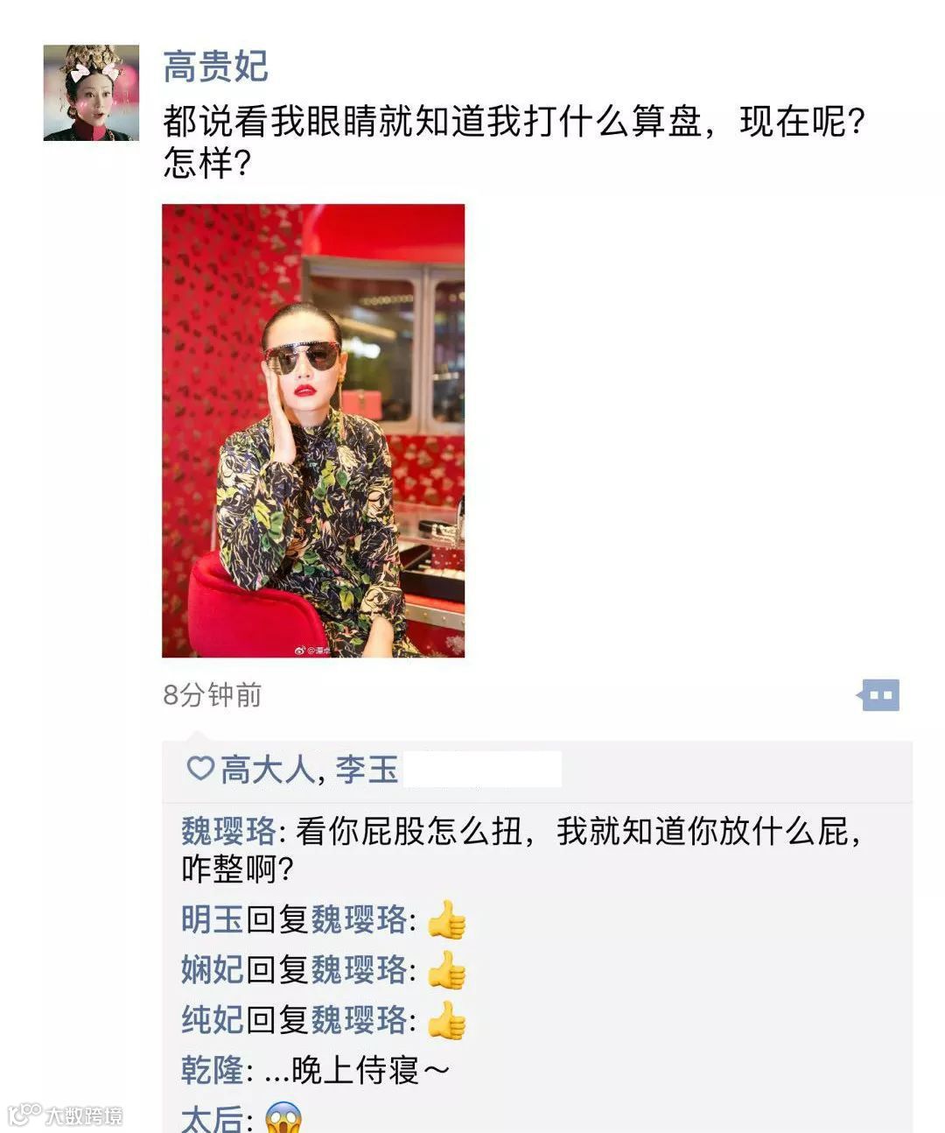Screen dimensions: 945x1133
Task: Tap the 高贵妃 username at top
Action: click(215, 67)
